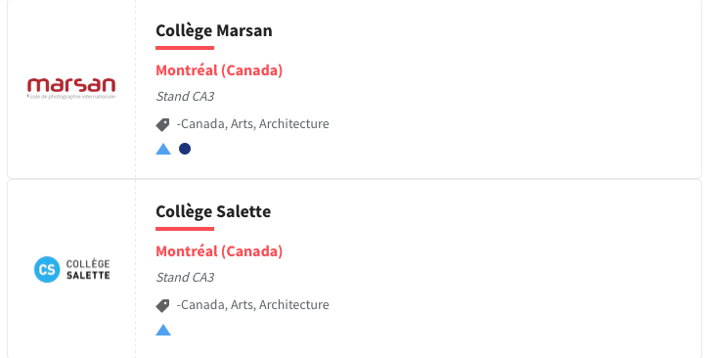
Task: Click Salette's Canada, Arts, Architecture tags
Action: (x=252, y=305)
